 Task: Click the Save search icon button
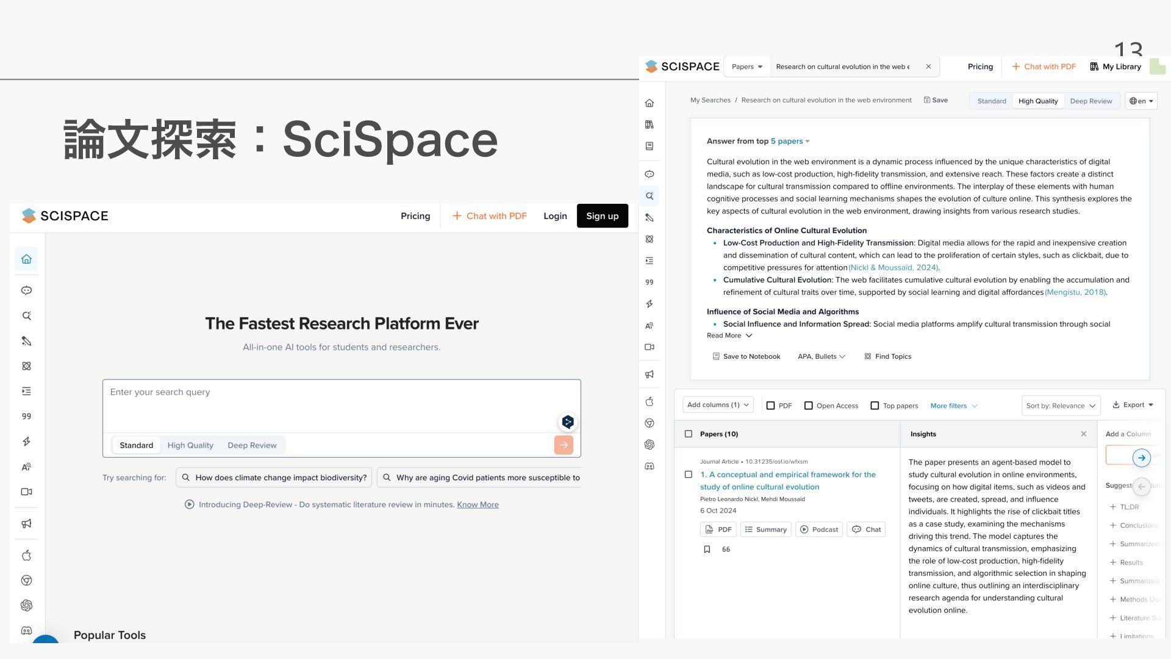(x=936, y=100)
